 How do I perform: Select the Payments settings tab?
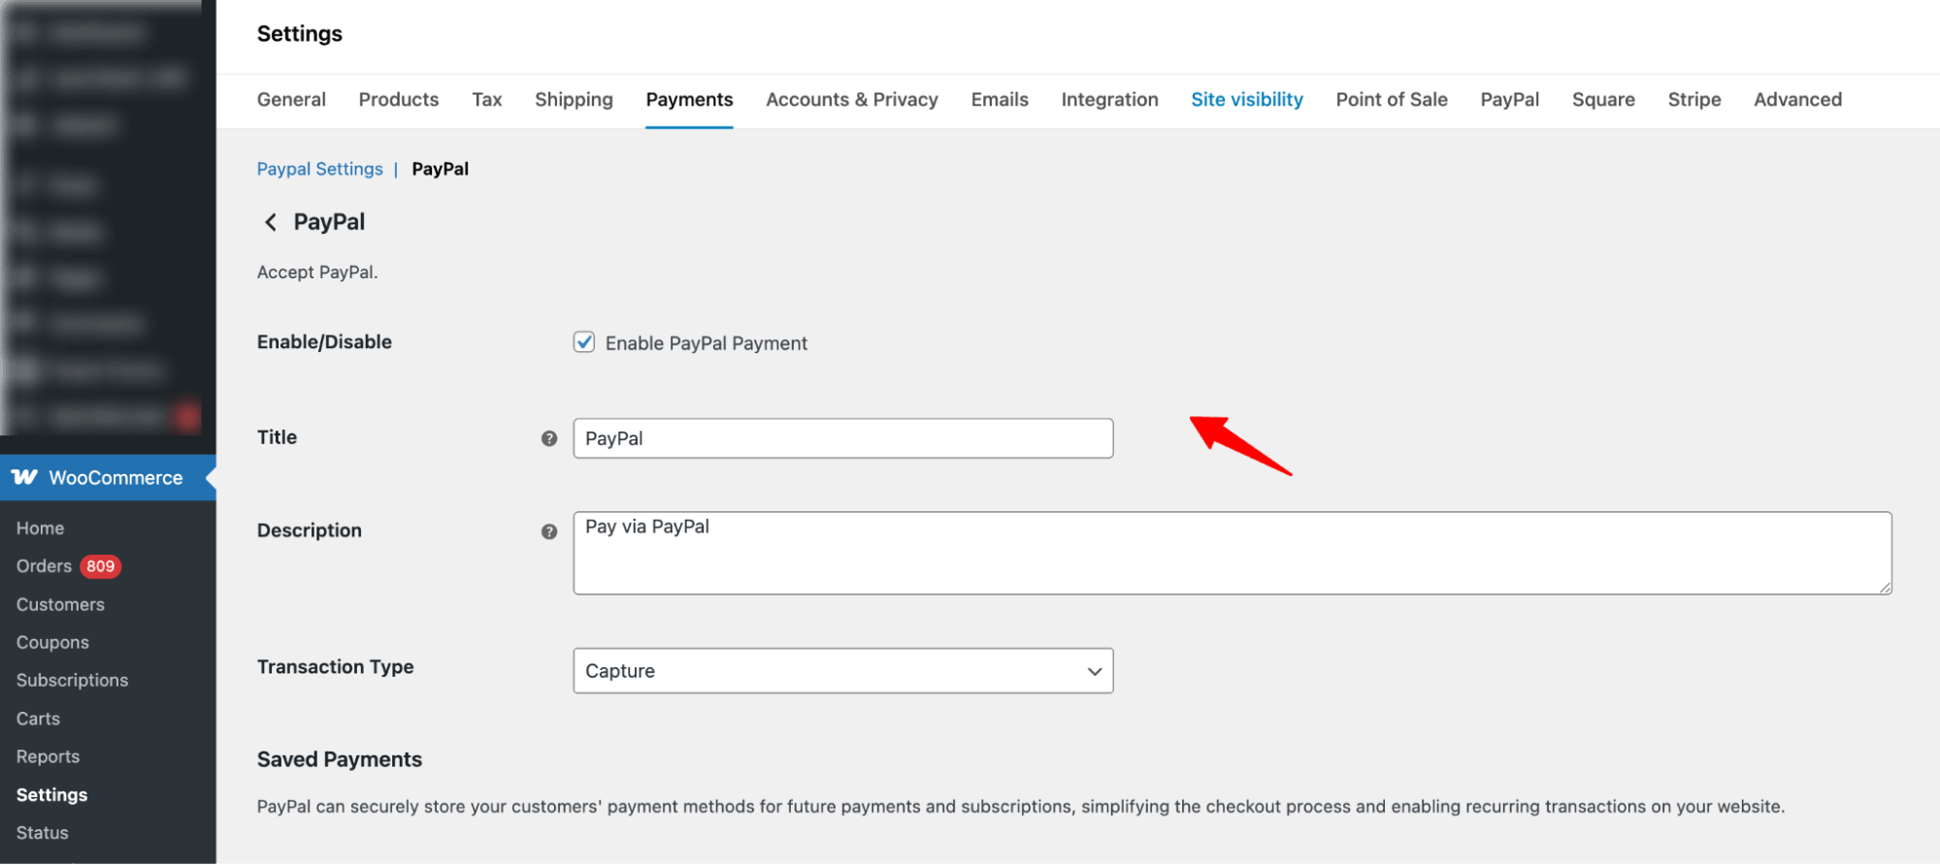(x=689, y=99)
